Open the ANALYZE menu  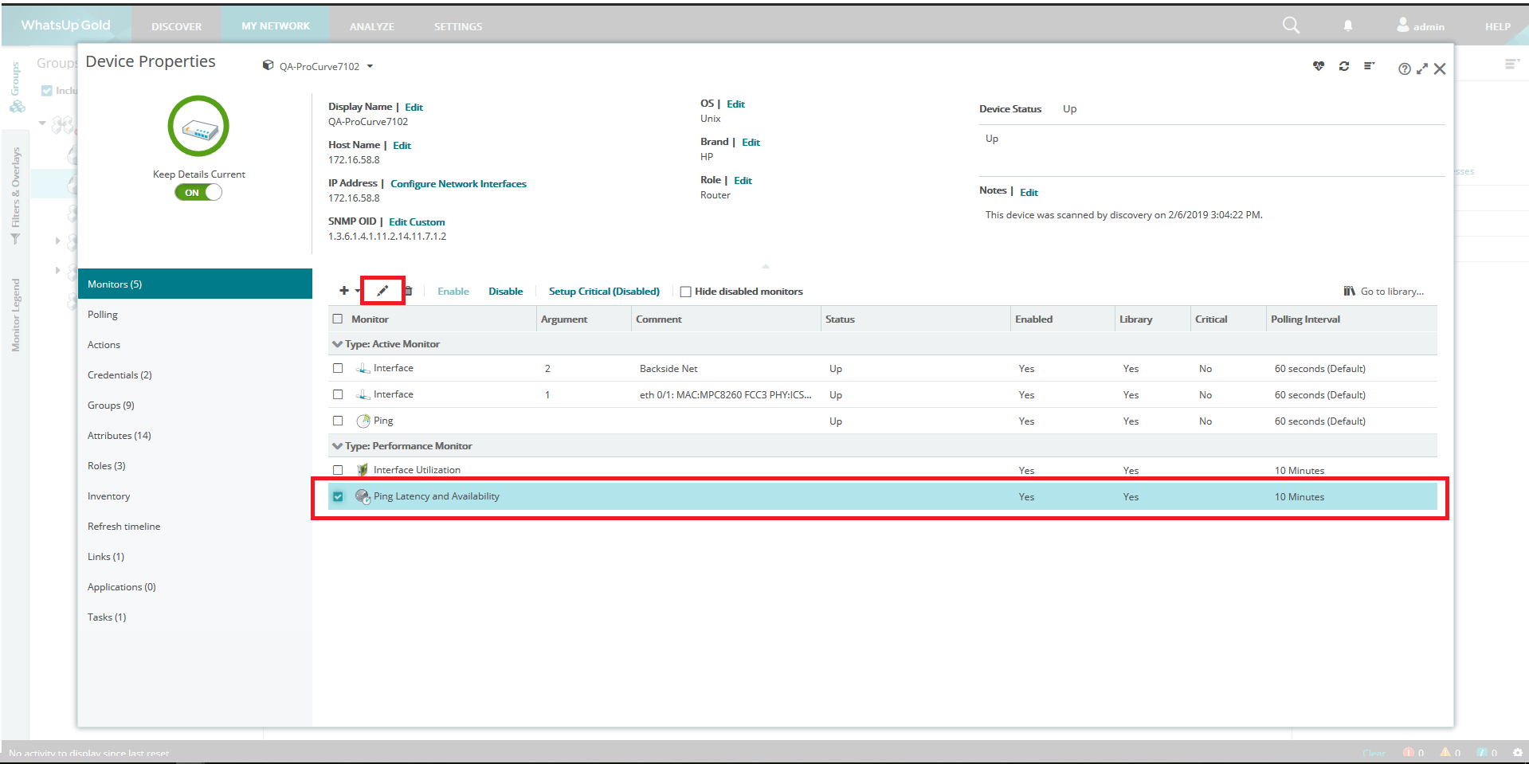pyautogui.click(x=371, y=26)
